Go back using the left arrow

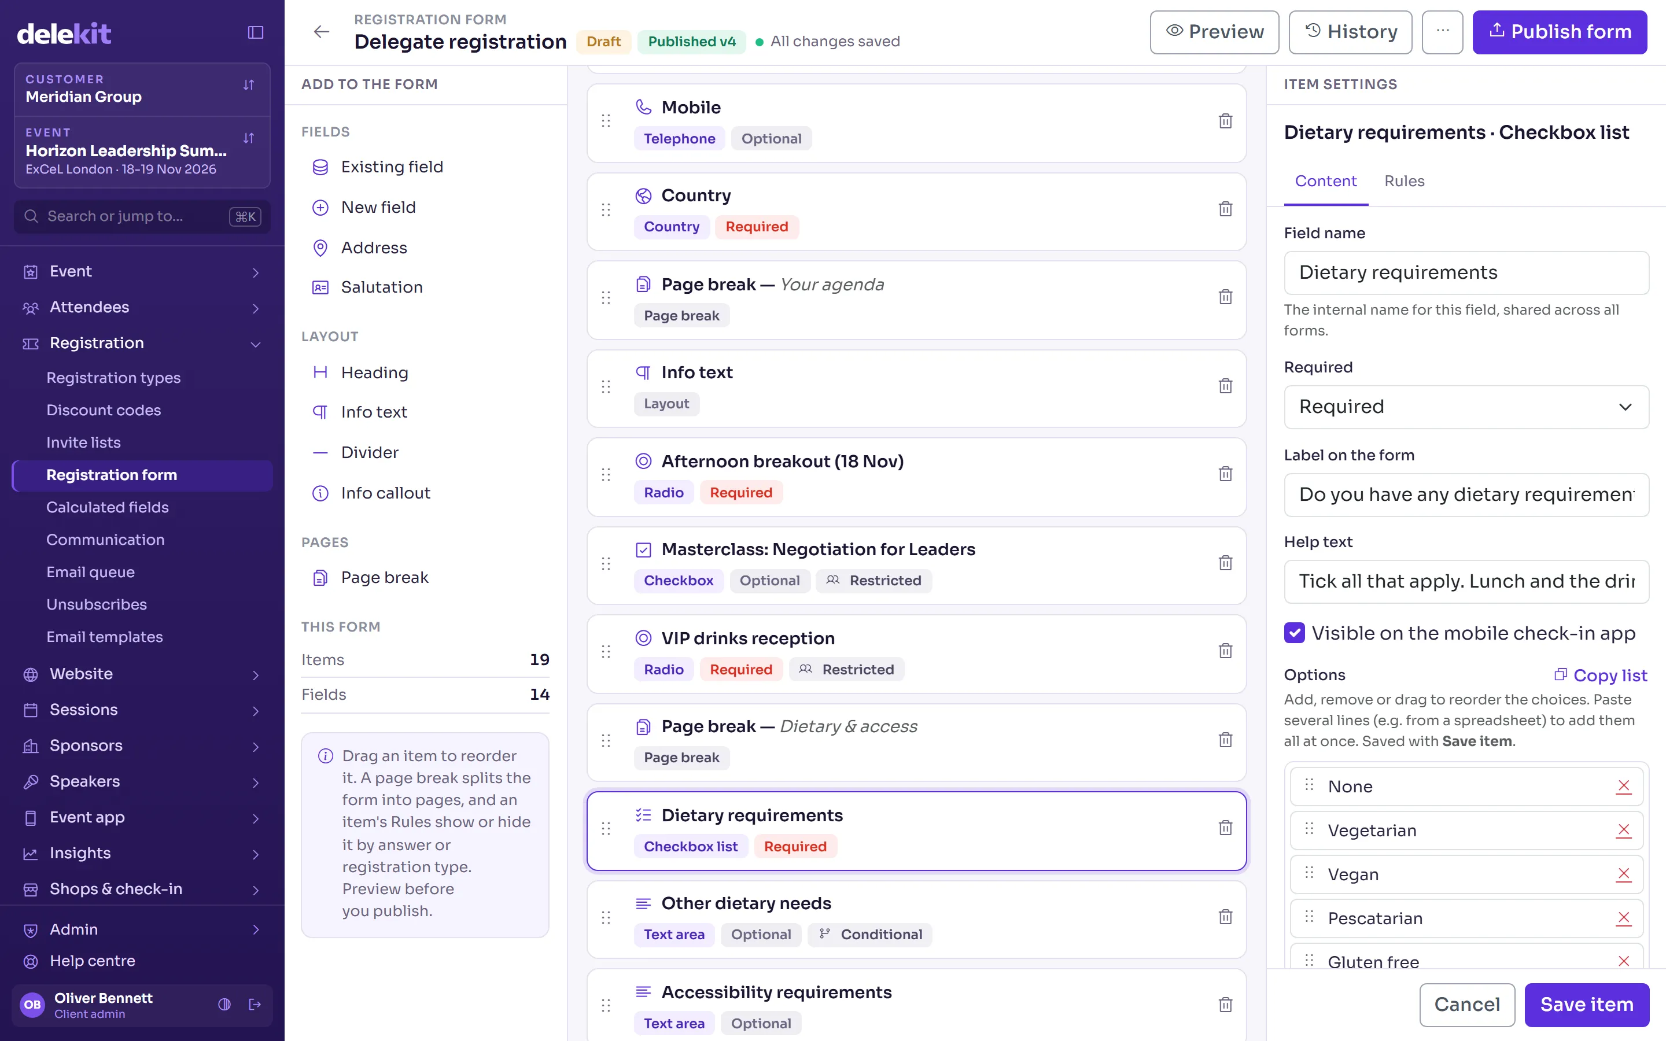(x=322, y=32)
